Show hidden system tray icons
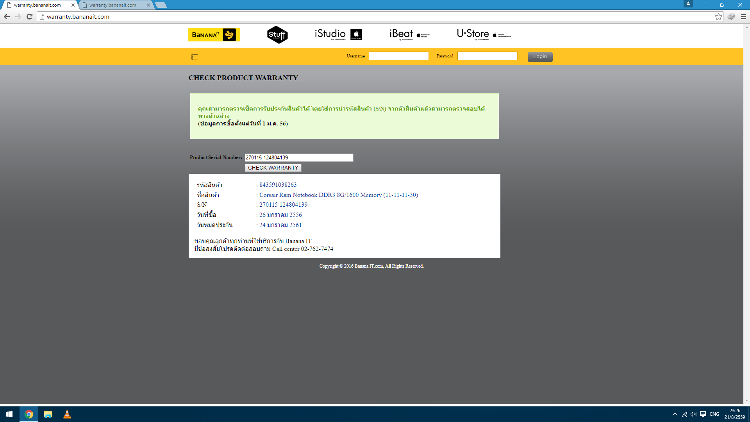 675,414
